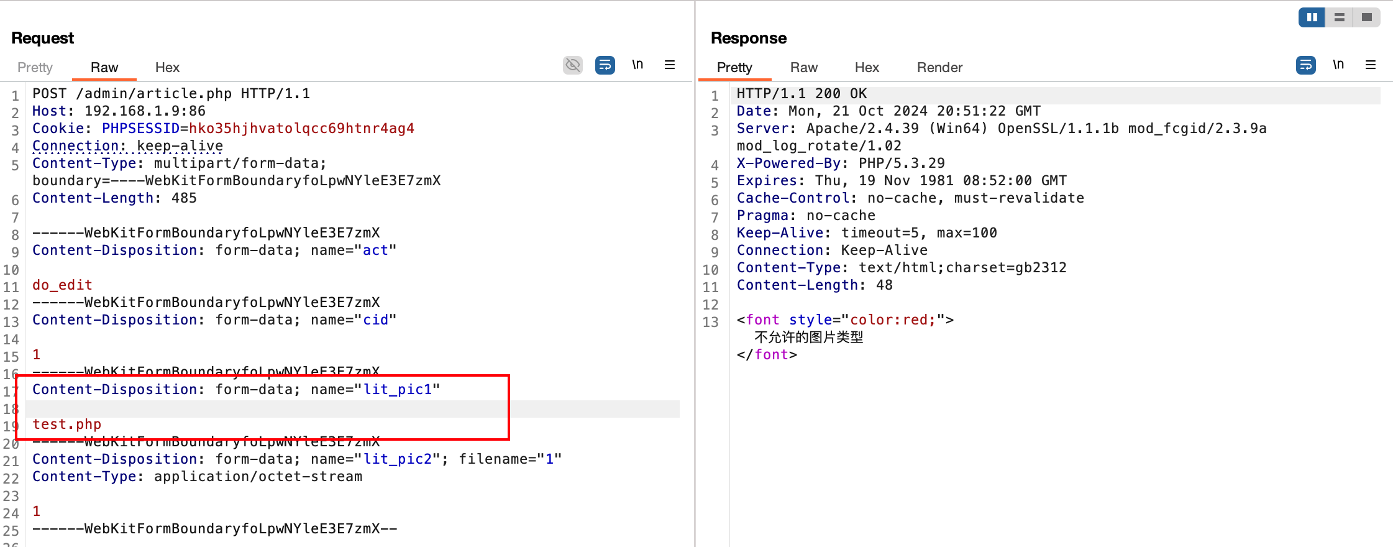The height and width of the screenshot is (547, 1393).
Task: Click the Host header 192.168.1.9:86
Action: pyautogui.click(x=119, y=111)
